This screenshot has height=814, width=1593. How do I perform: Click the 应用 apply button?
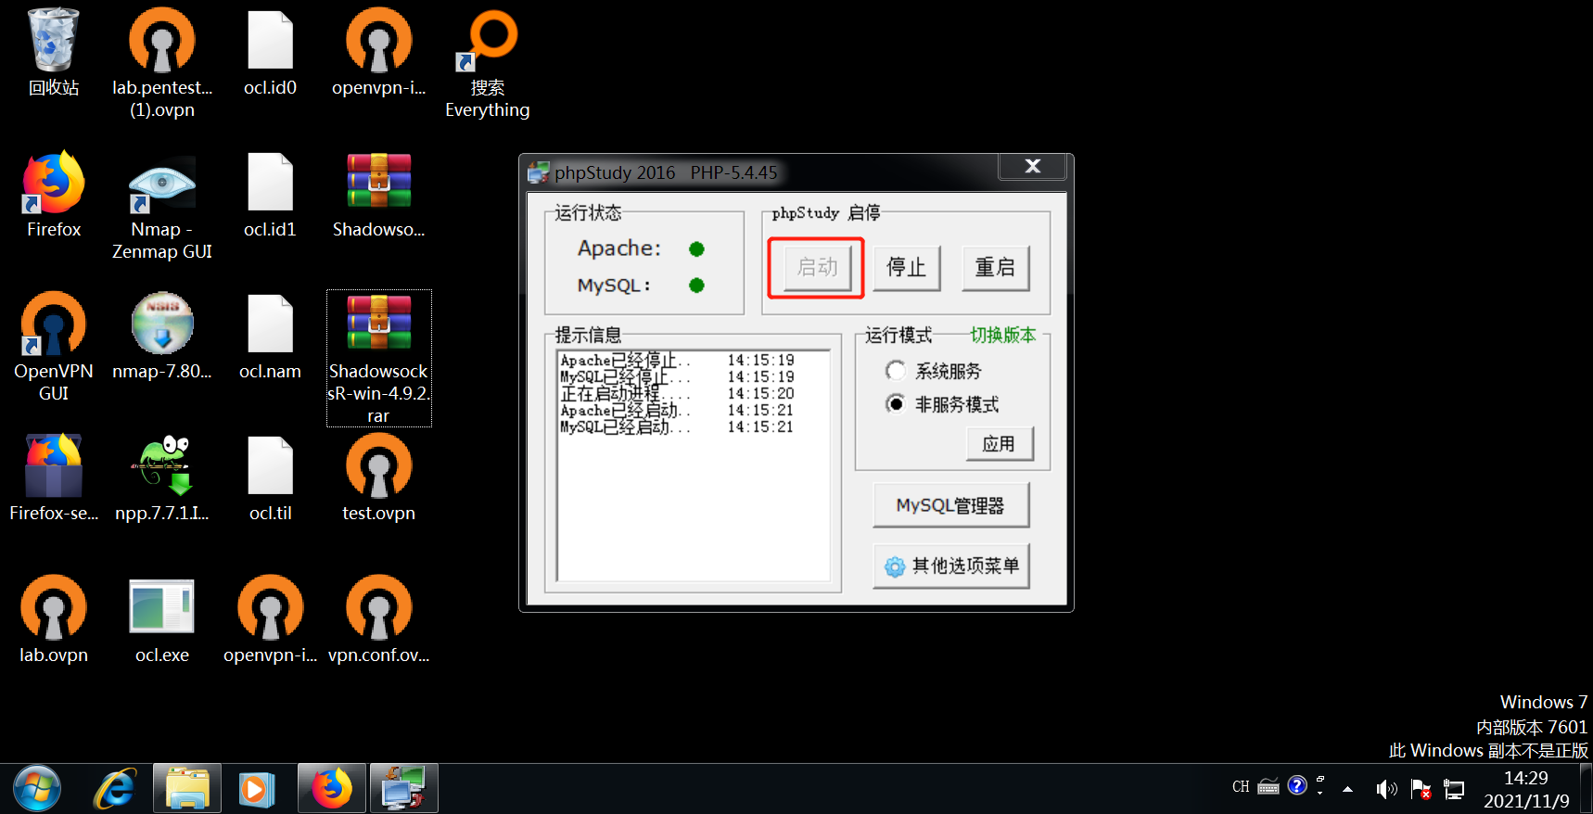point(1000,444)
